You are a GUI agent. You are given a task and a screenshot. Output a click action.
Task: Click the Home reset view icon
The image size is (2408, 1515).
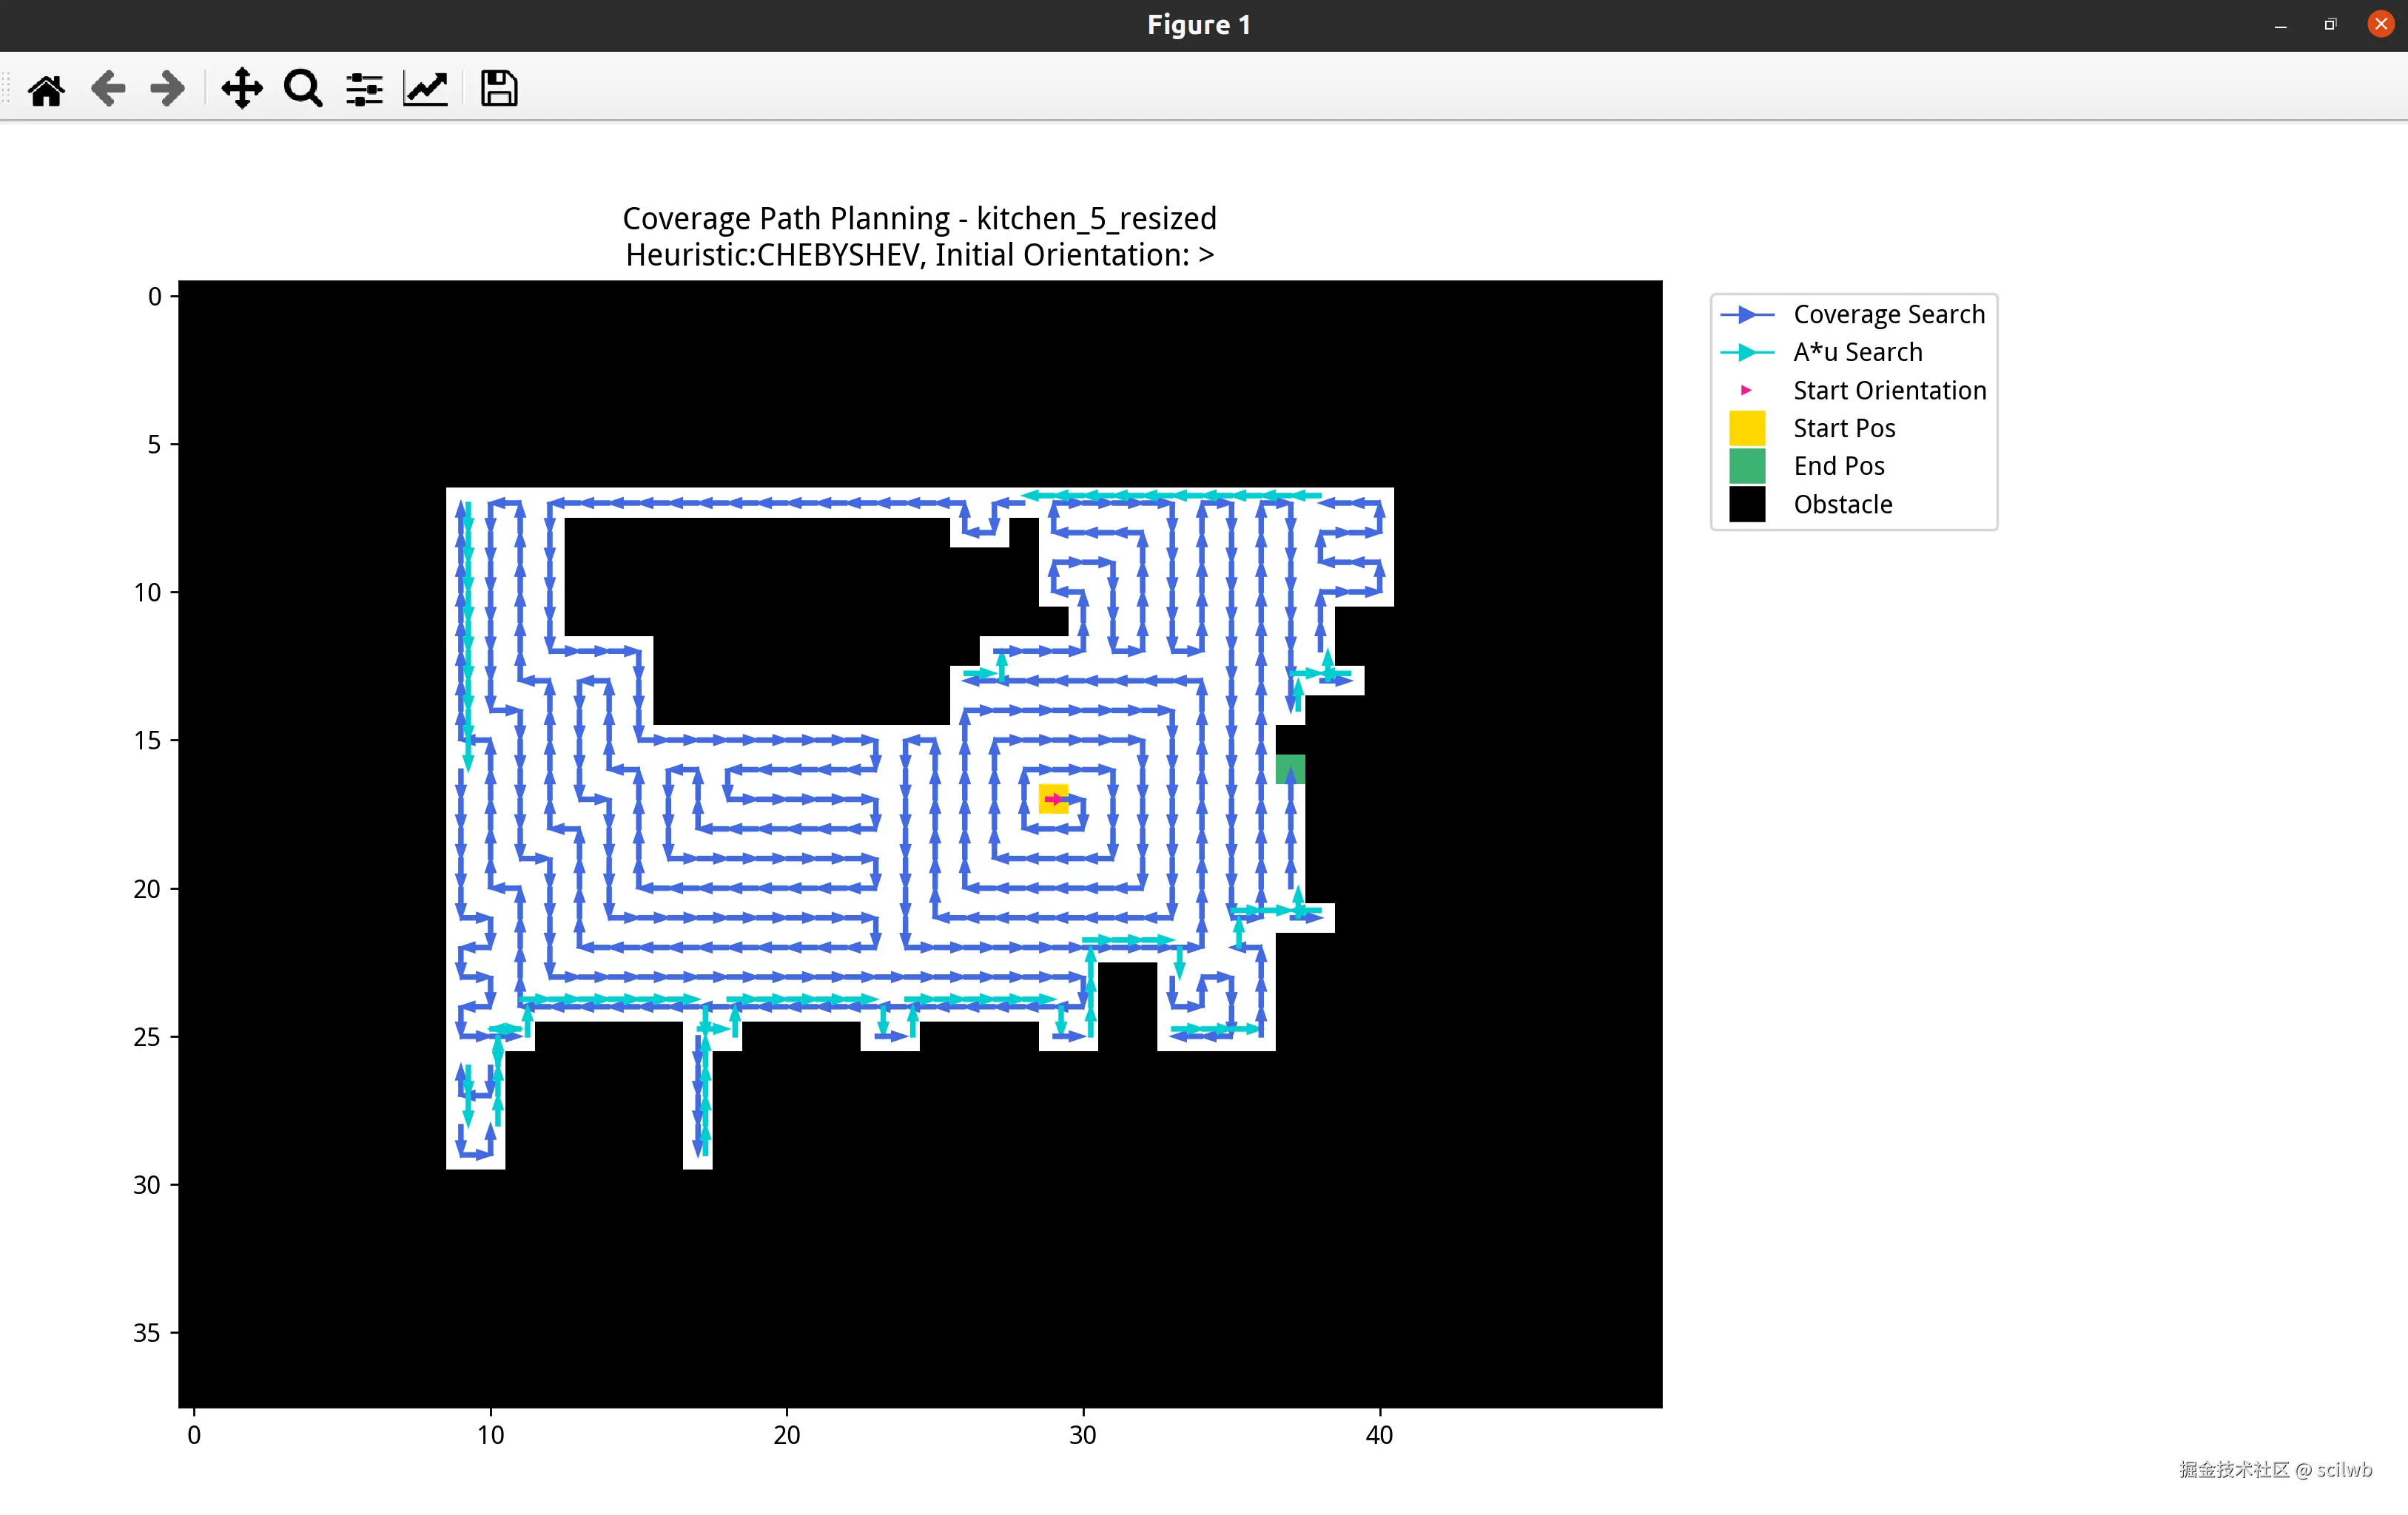(x=46, y=89)
